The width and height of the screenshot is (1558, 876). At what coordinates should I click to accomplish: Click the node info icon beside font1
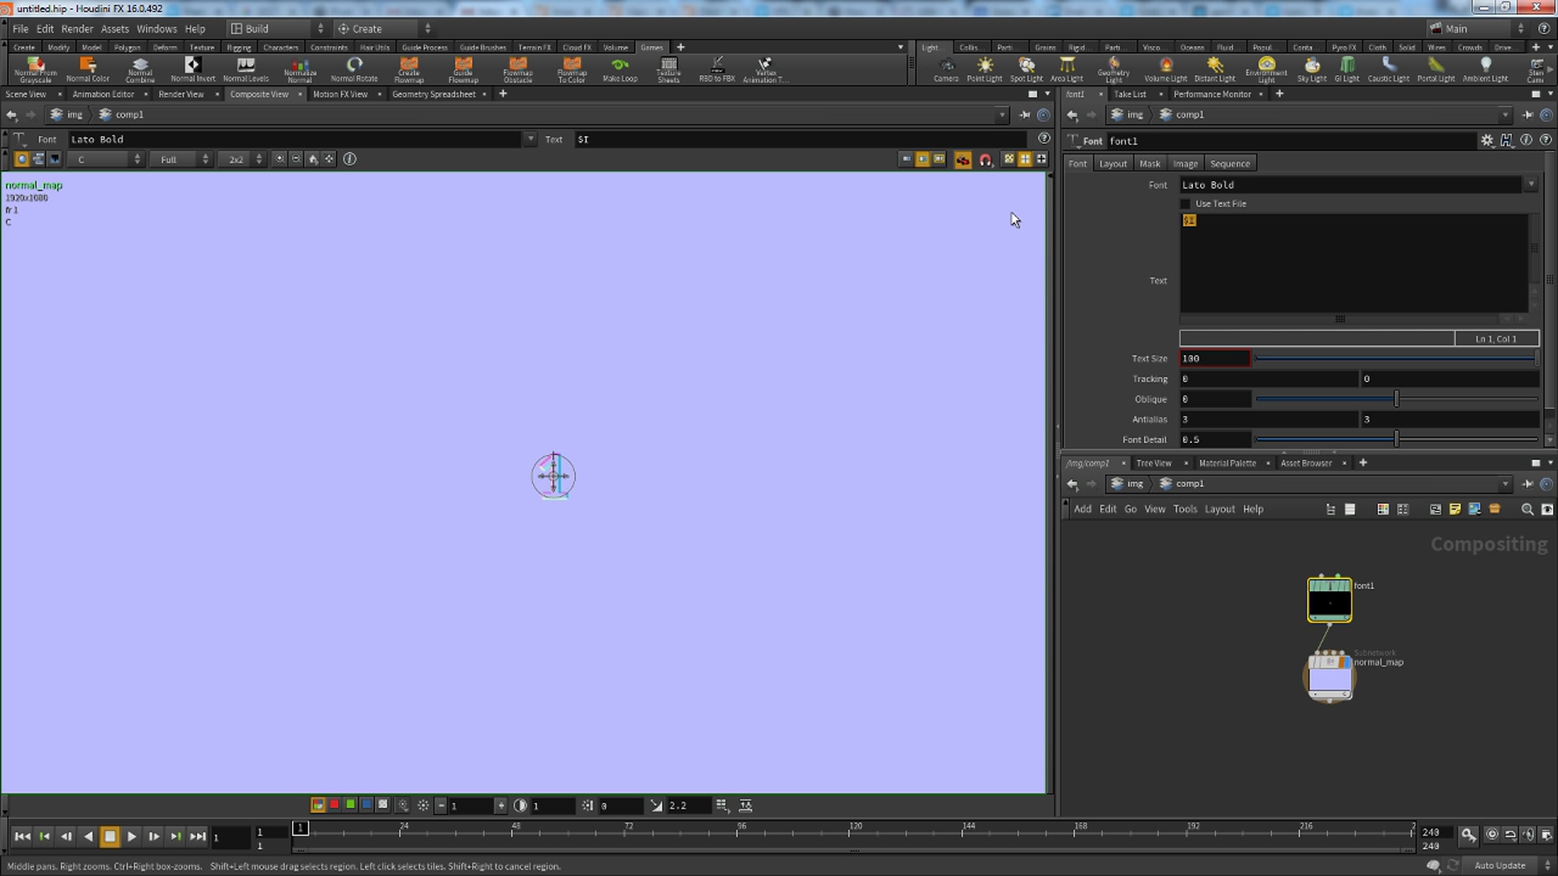click(1526, 140)
